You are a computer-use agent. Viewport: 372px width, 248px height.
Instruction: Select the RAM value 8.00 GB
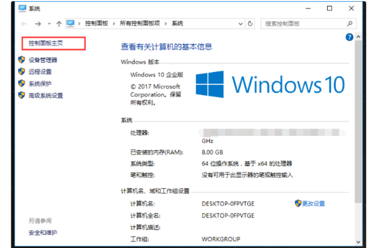[212, 152]
